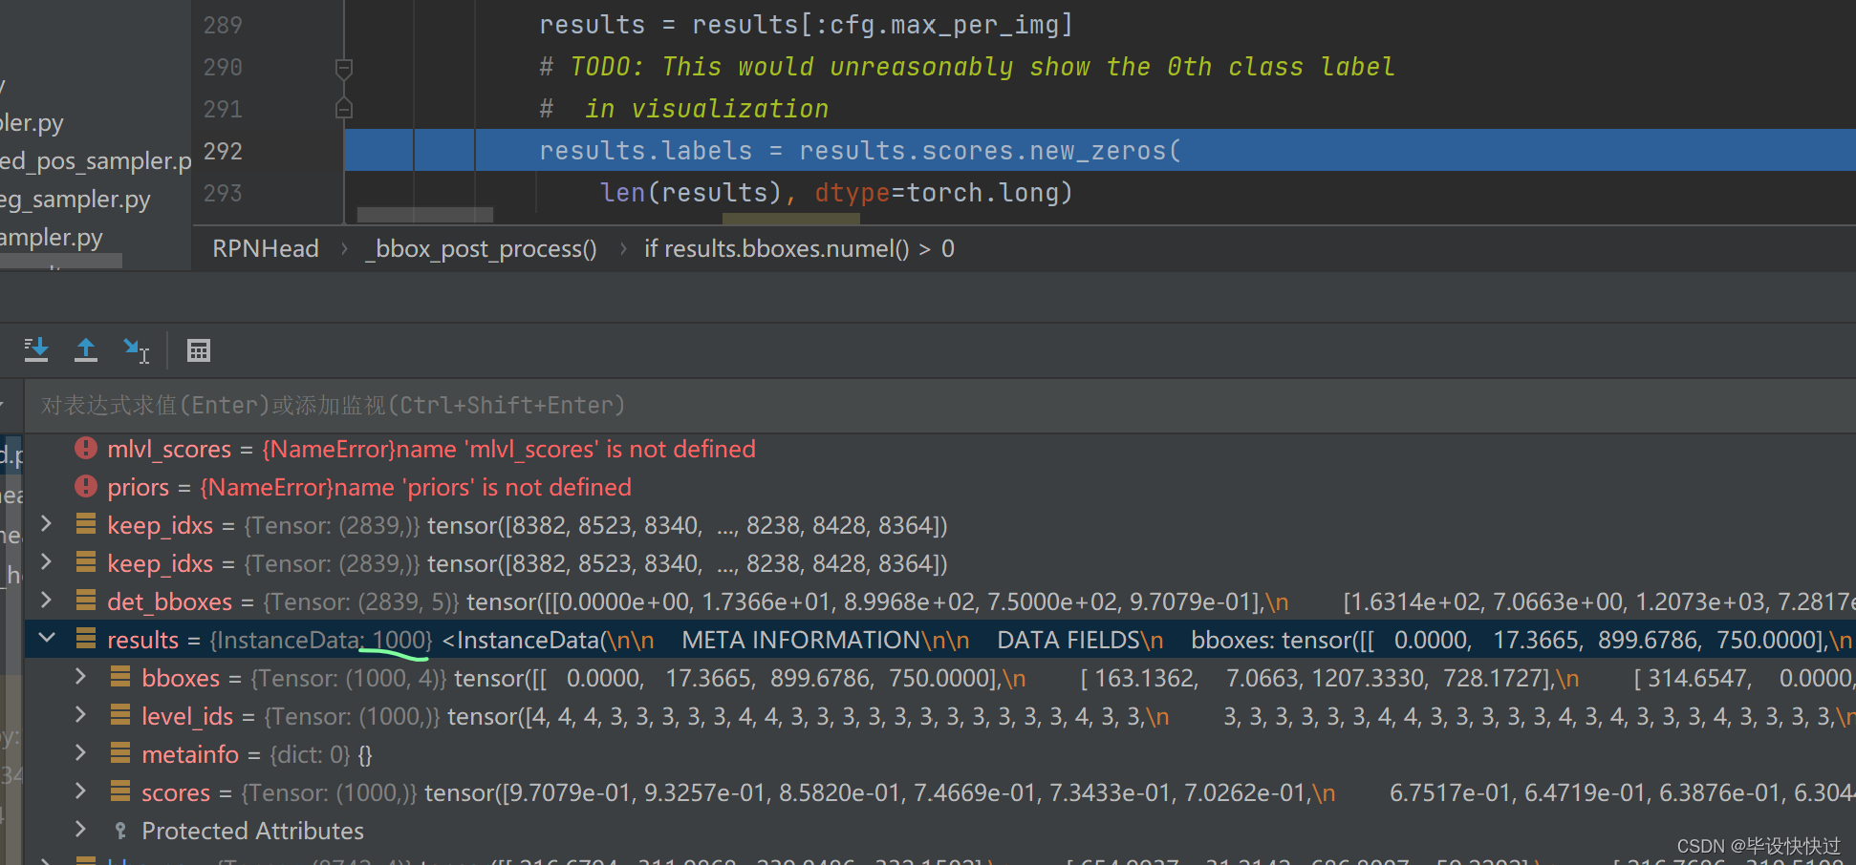Open the eg_sampler.py file
Viewport: 1856px width, 865px height.
pos(76,199)
